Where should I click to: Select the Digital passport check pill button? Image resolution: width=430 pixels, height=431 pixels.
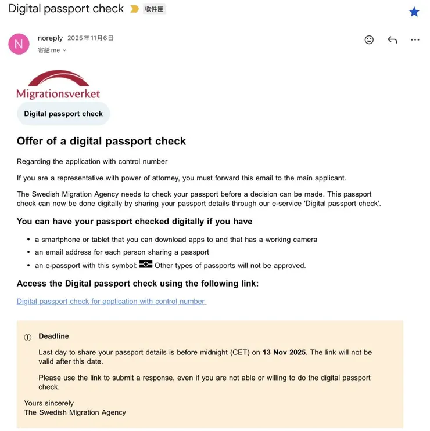click(63, 114)
